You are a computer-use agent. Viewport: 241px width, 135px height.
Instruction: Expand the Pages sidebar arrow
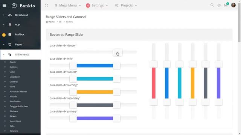pyautogui.click(x=3, y=45)
